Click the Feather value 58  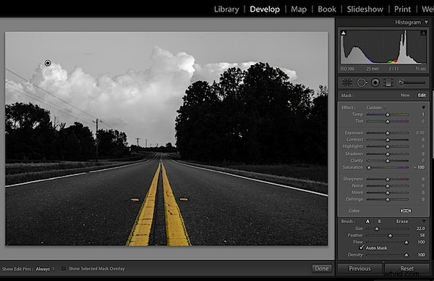[422, 235]
